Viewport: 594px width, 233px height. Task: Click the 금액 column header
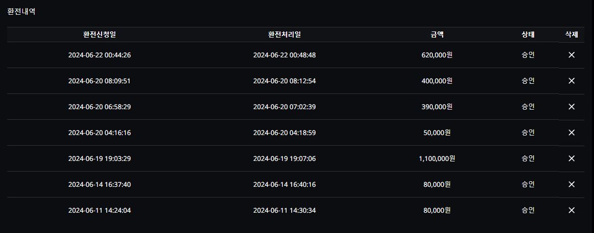[x=437, y=35]
